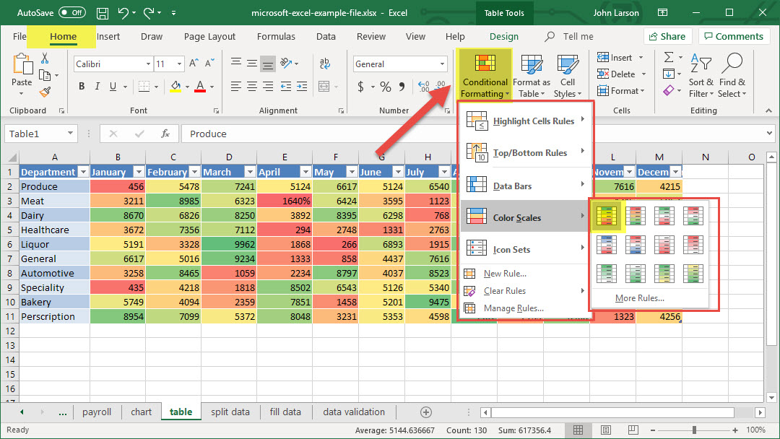Image resolution: width=780 pixels, height=439 pixels.
Task: Open the Format as Table gallery
Action: pos(532,77)
